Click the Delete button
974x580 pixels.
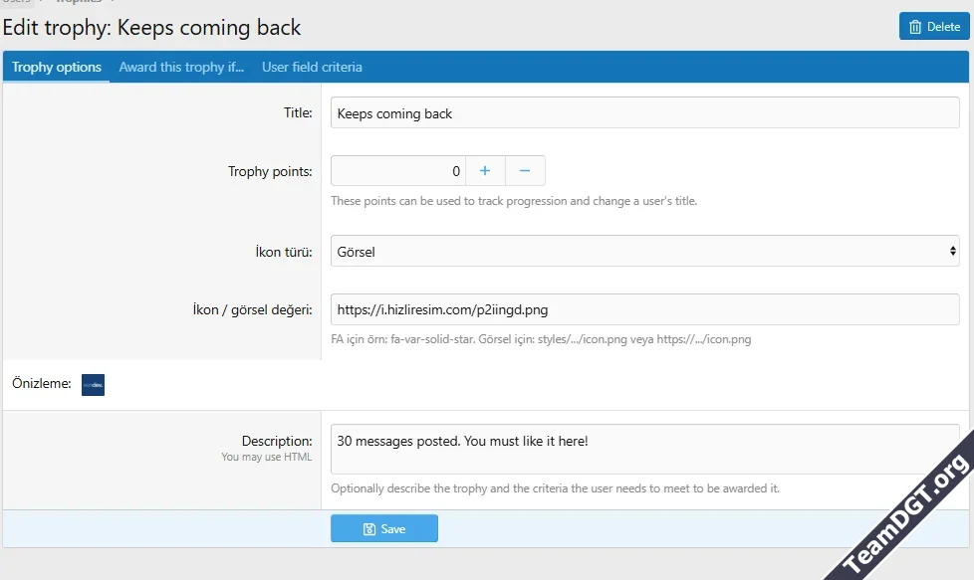tap(933, 27)
